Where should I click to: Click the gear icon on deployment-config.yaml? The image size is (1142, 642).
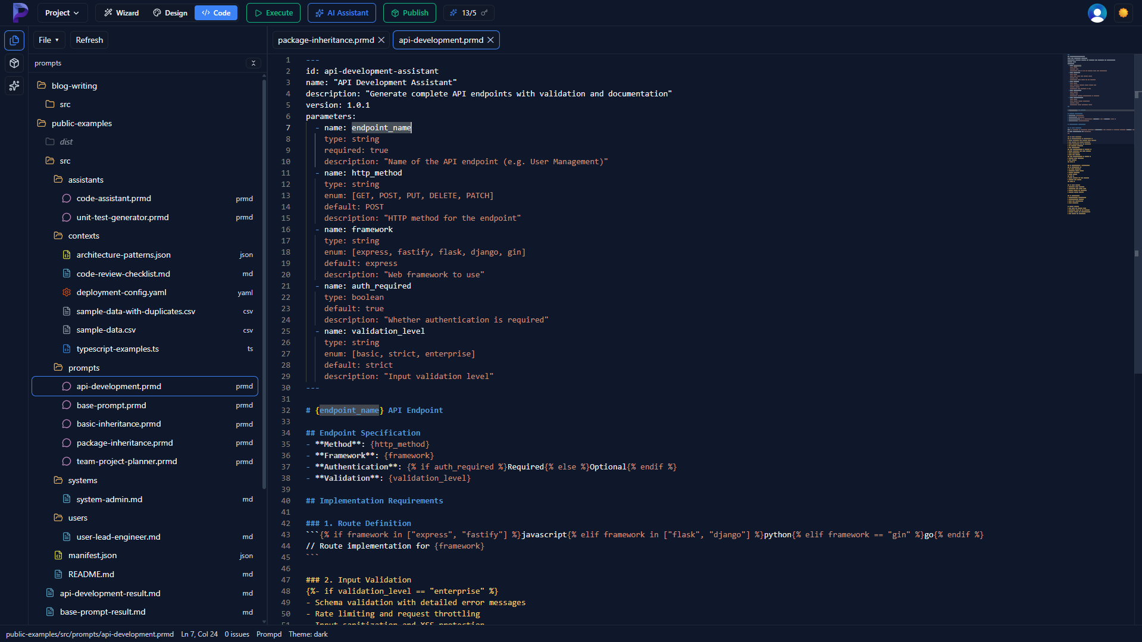tap(66, 292)
